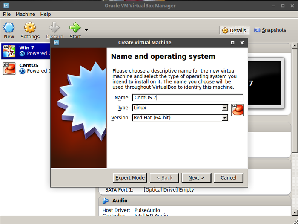This screenshot has width=298, height=224.
Task: Click the '[Optical Drive] Empty' text
Action: click(169, 190)
